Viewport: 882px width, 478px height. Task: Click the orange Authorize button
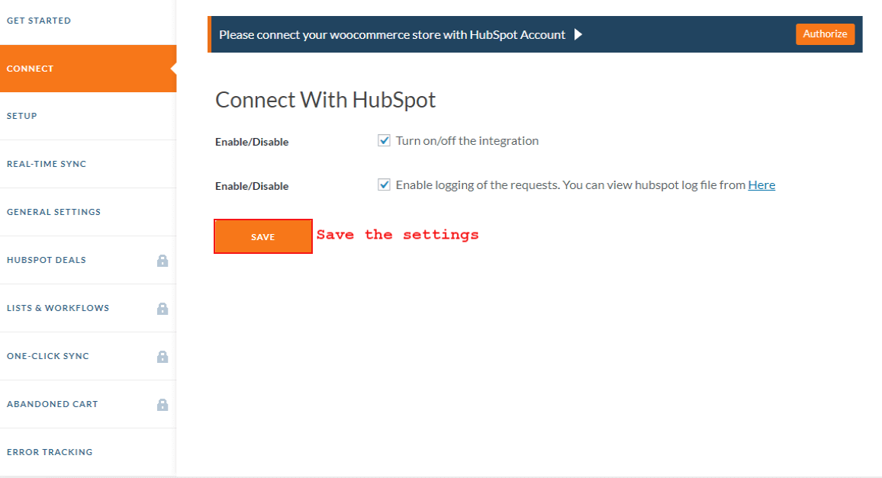[x=826, y=34]
